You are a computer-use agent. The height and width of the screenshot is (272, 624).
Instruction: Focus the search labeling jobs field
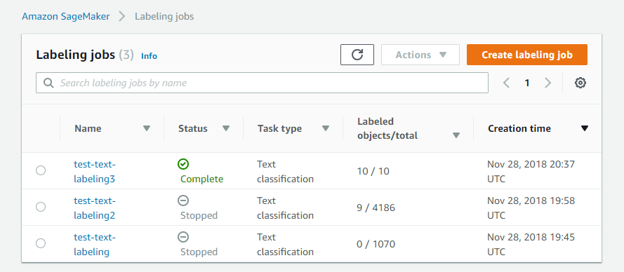(x=262, y=83)
